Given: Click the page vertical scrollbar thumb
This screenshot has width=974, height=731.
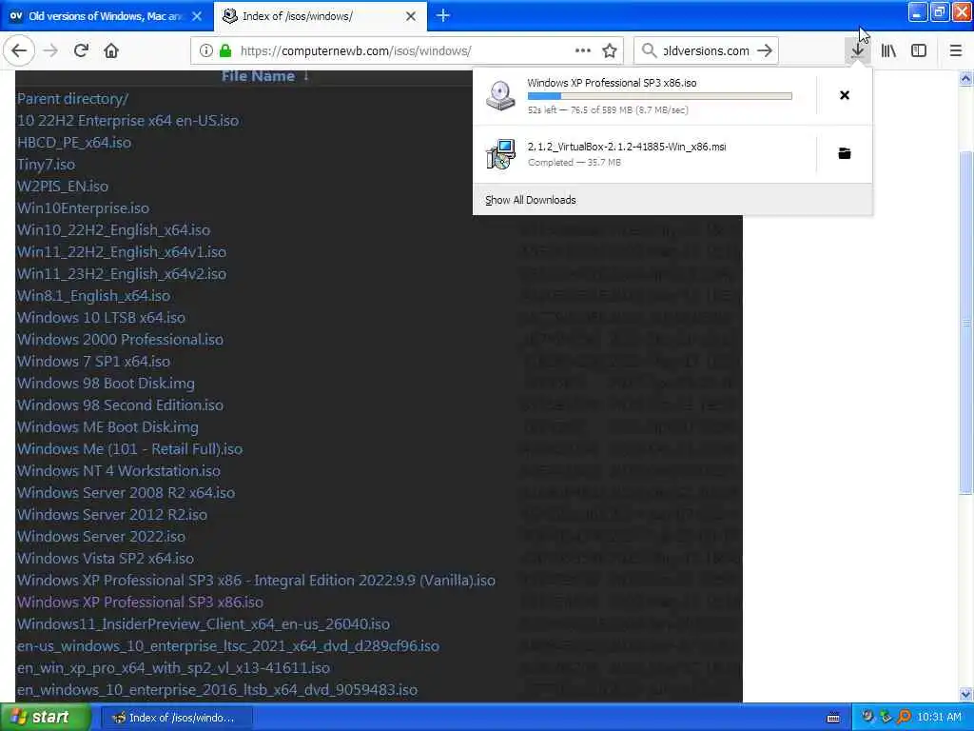Looking at the screenshot, I should pyautogui.click(x=965, y=322).
